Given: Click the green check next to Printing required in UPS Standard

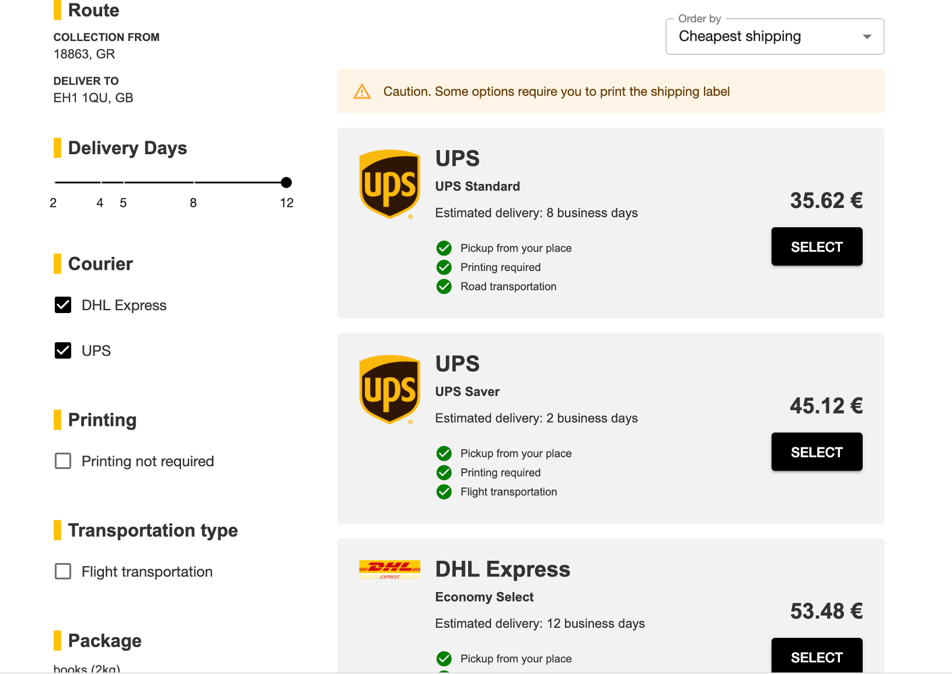Looking at the screenshot, I should (444, 267).
